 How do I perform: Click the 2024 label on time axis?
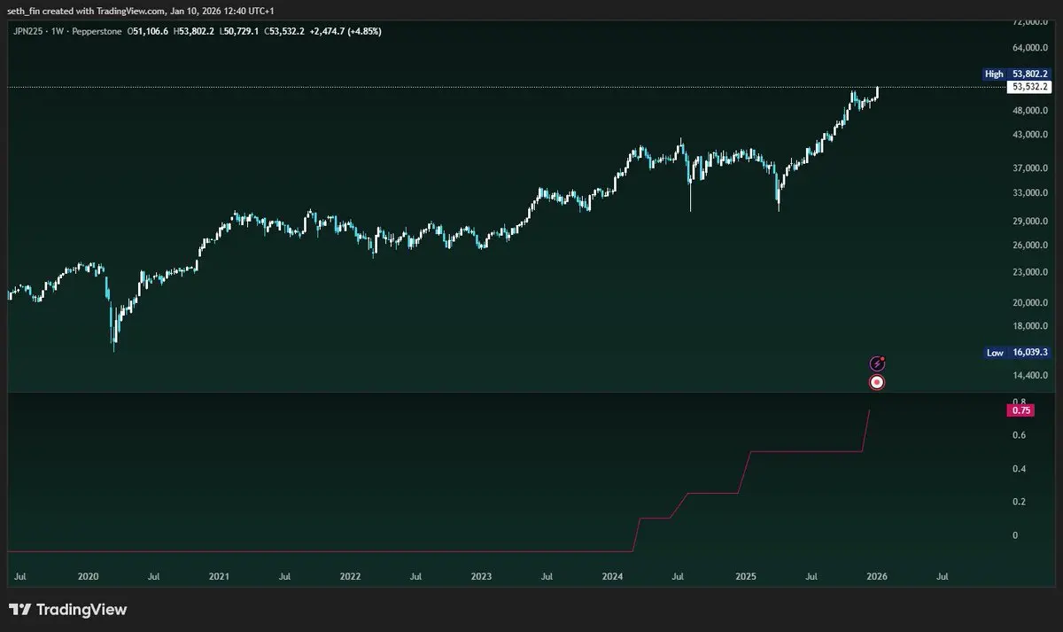(612, 577)
